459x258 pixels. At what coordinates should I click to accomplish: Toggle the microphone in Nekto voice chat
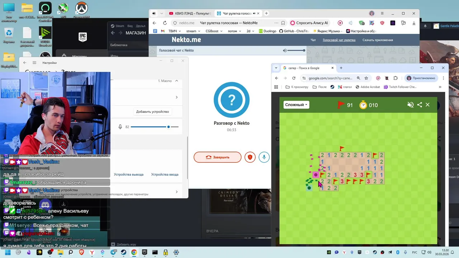(264, 157)
